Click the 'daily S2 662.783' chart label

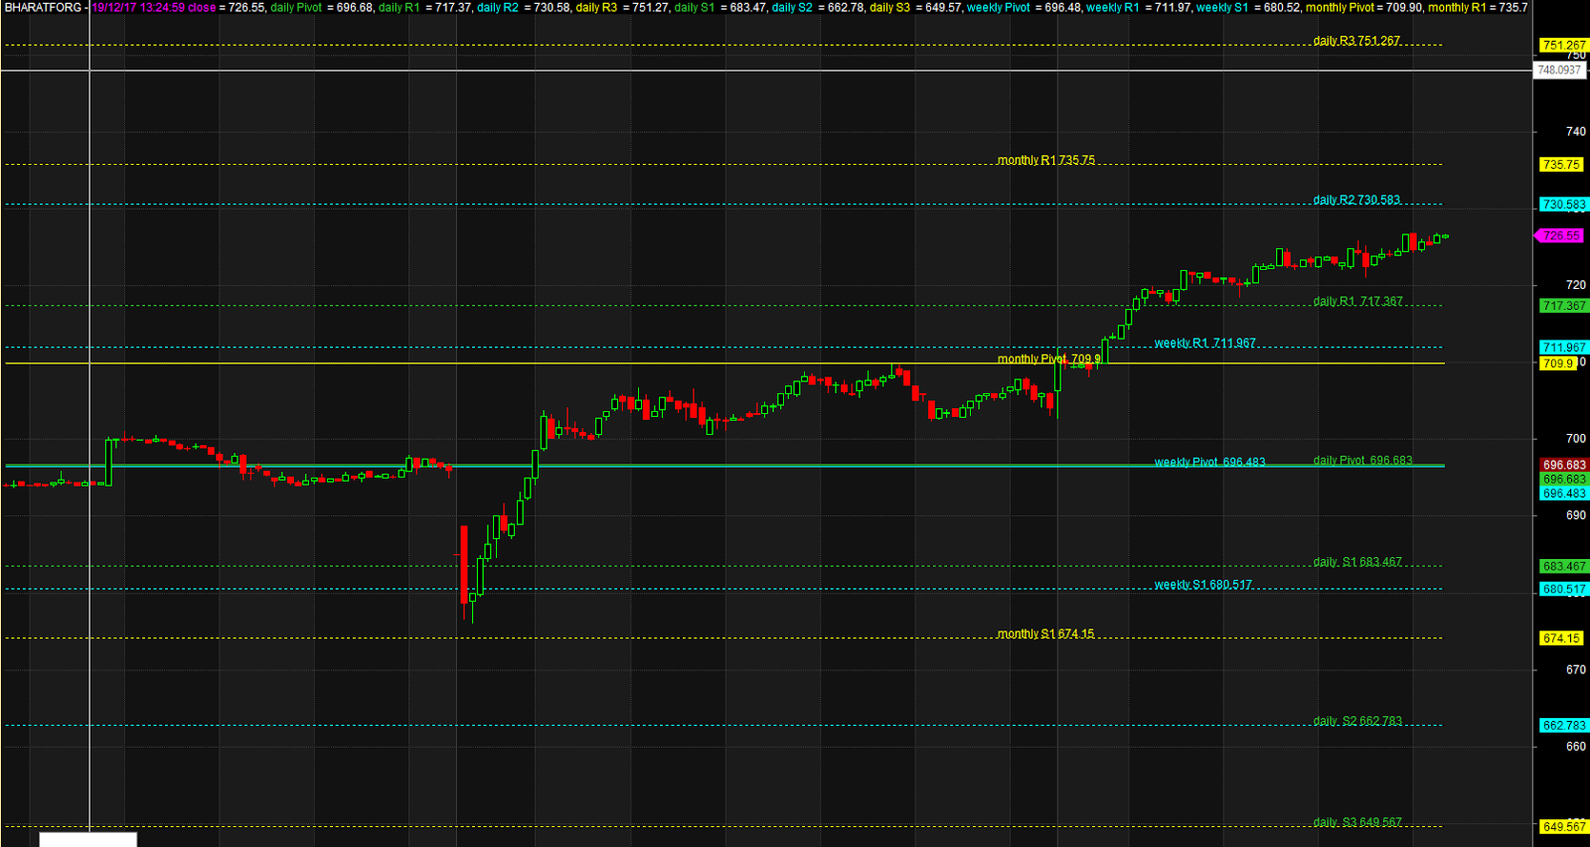click(x=1357, y=721)
